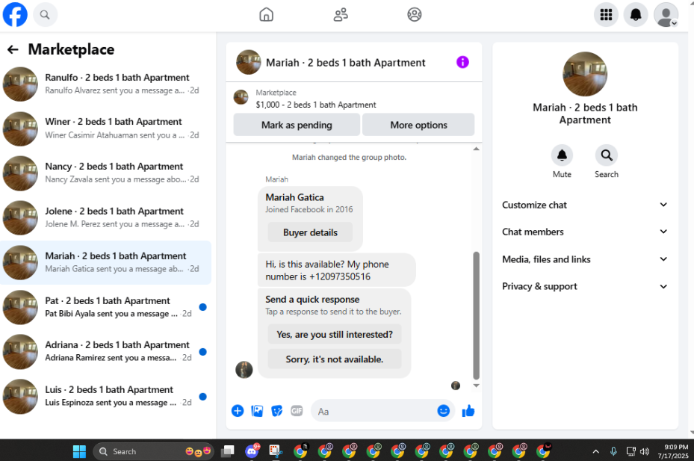Image resolution: width=694 pixels, height=461 pixels.
Task: Expand Media, files and links section
Action: [x=585, y=259]
